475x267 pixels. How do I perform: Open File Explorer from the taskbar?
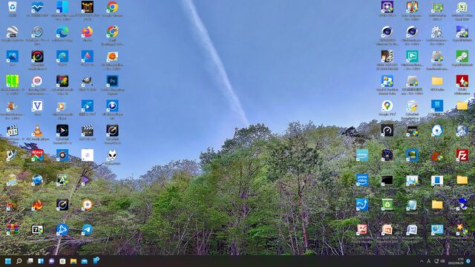[73, 261]
